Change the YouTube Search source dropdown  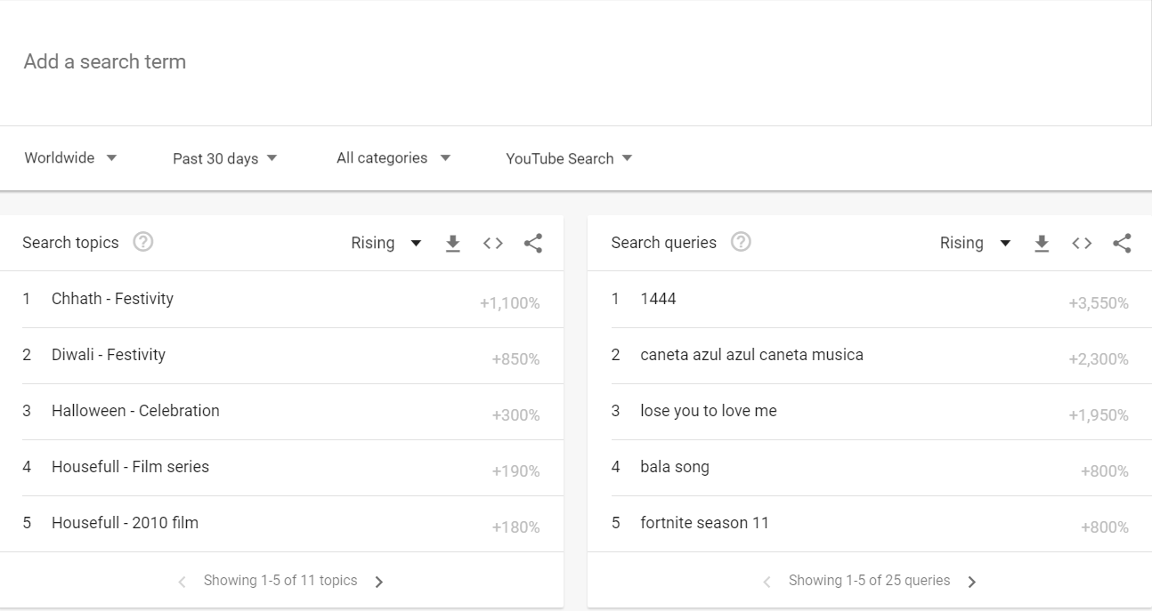[x=569, y=158]
